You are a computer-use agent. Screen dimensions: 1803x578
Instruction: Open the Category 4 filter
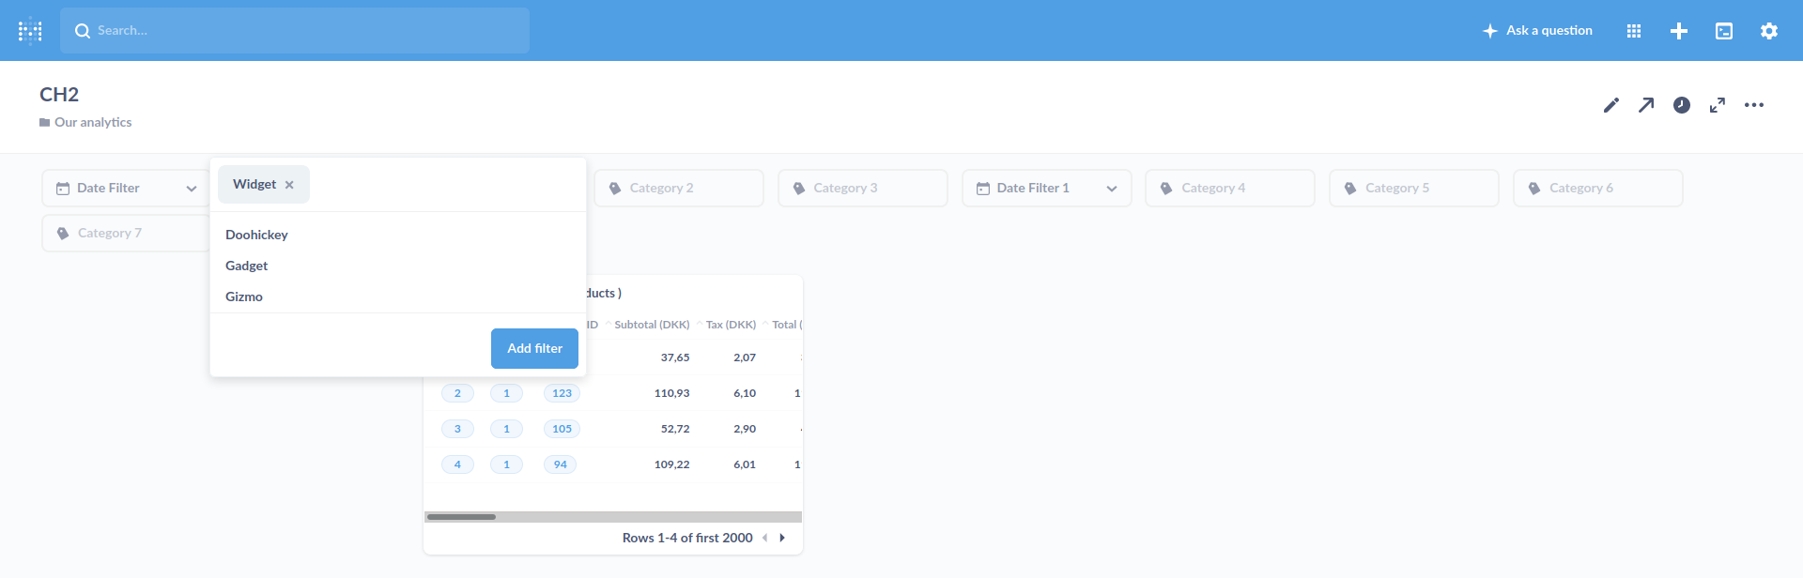click(1230, 189)
